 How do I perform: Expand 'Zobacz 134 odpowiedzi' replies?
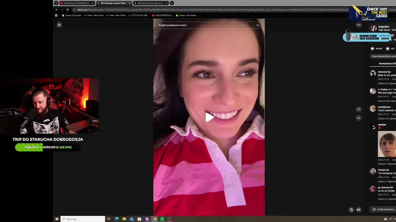coord(387,101)
